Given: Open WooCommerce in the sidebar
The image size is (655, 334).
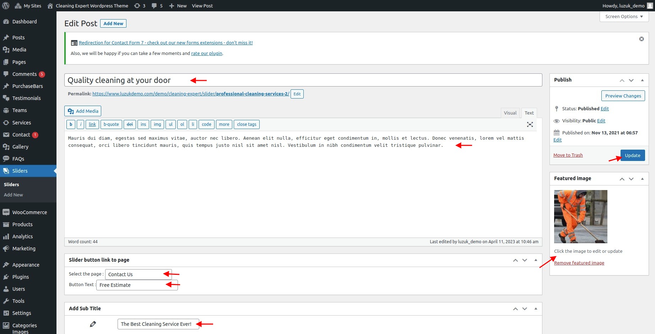Looking at the screenshot, I should [x=28, y=212].
